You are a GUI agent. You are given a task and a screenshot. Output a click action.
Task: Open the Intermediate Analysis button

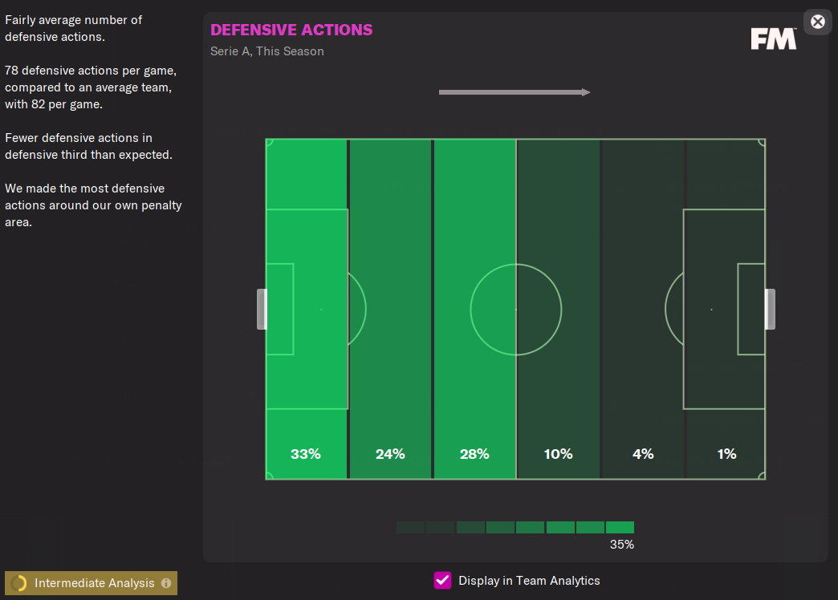91,583
